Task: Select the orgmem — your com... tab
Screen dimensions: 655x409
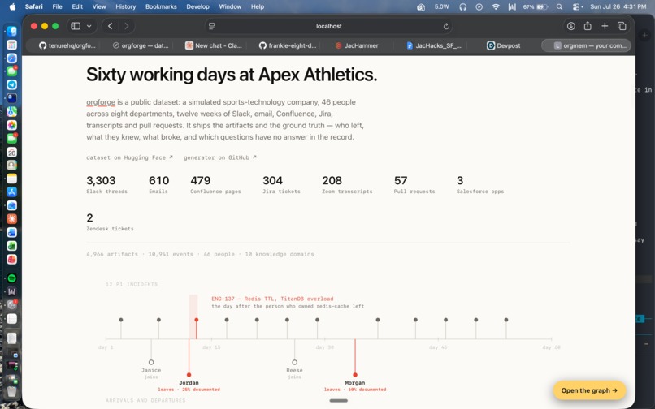Action: point(586,45)
